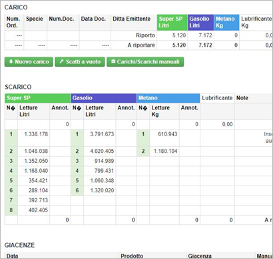This screenshot has width=273, height=259.
Task: Click the briefcase icon on Carichi/Scarichi manuali
Action: (113, 61)
